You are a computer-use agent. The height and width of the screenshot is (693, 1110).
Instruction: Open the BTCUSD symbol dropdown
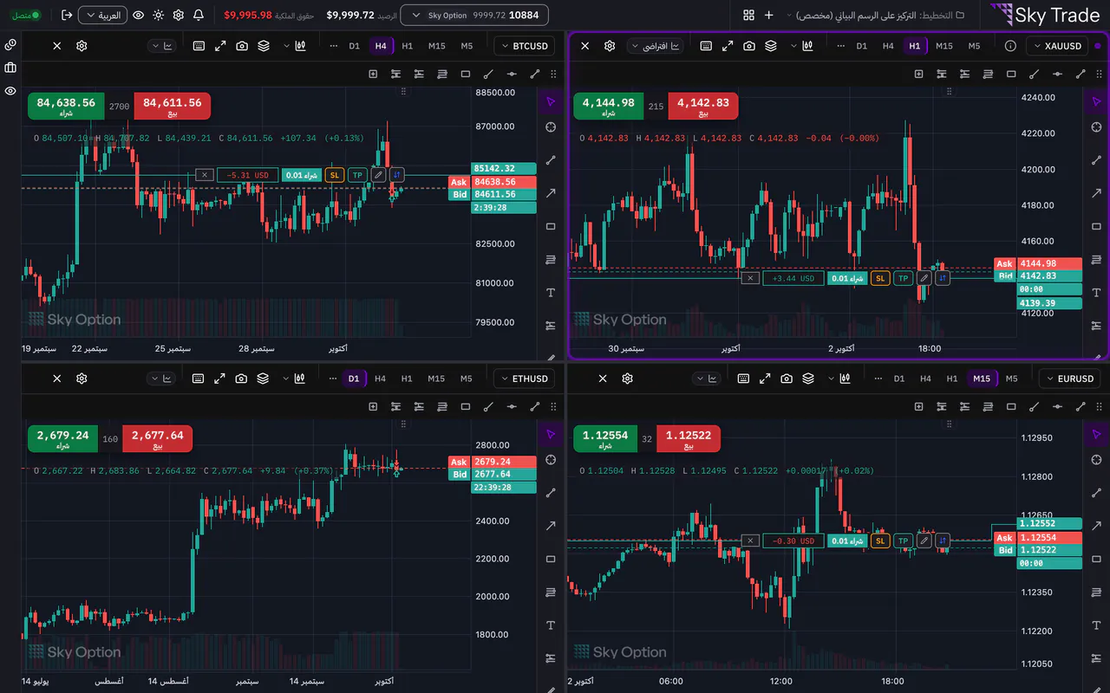click(x=525, y=46)
